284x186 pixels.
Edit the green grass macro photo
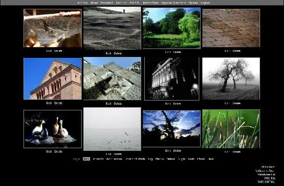[228, 152]
